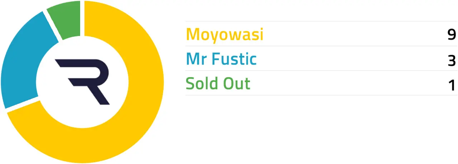Click the white gap between blue and green segments
458x164 pixels.
[x=53, y=26]
